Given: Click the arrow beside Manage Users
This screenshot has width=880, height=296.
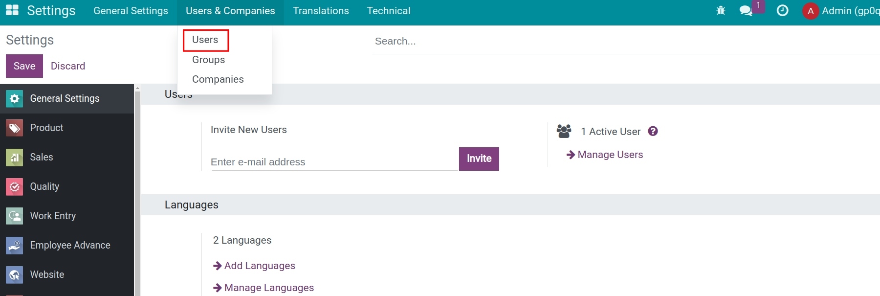Looking at the screenshot, I should coord(571,155).
